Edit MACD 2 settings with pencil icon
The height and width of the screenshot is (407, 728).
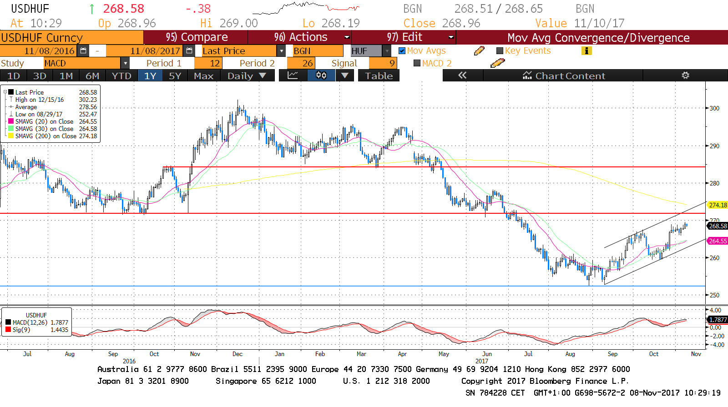click(x=497, y=63)
